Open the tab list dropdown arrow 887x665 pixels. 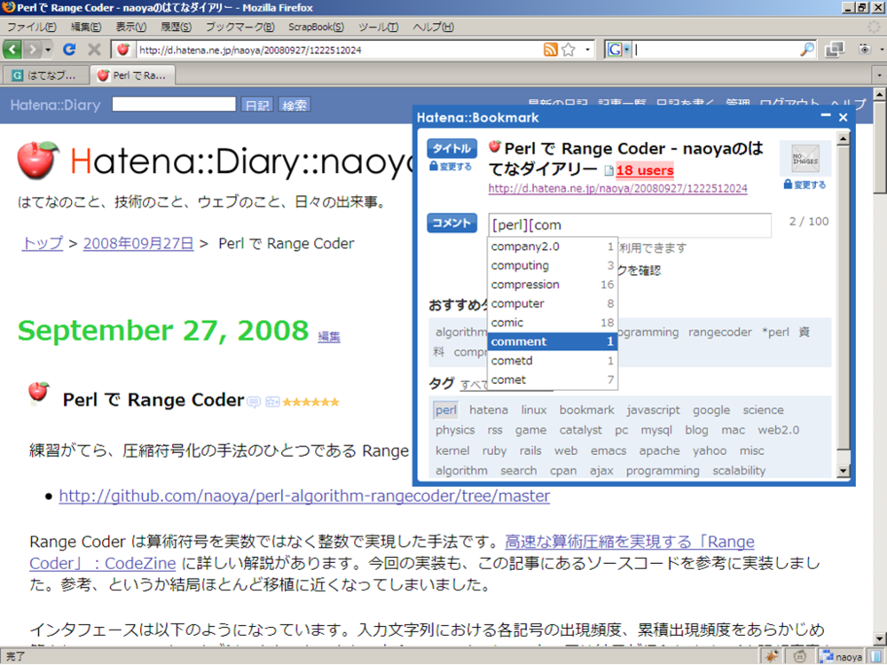[x=878, y=74]
